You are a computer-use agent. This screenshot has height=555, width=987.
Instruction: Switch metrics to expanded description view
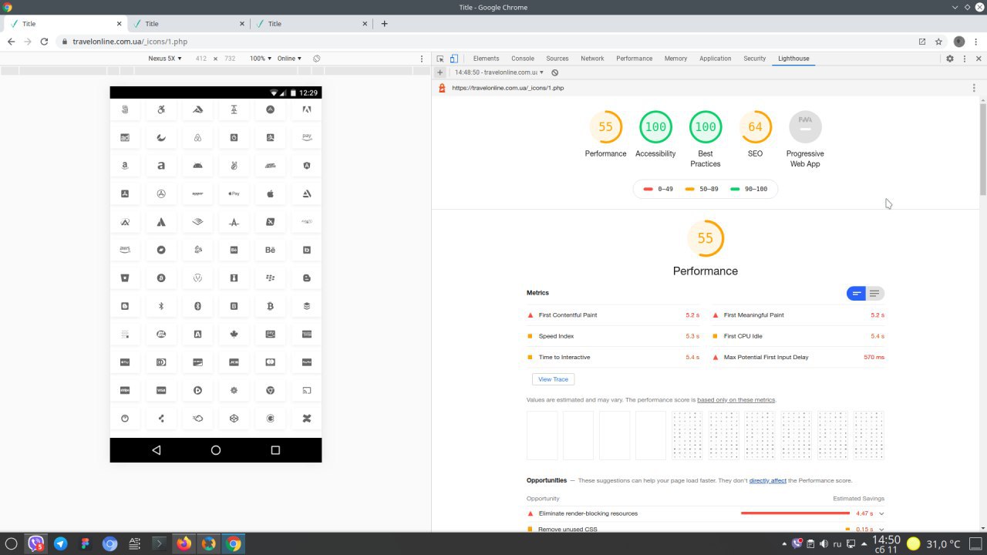point(874,293)
